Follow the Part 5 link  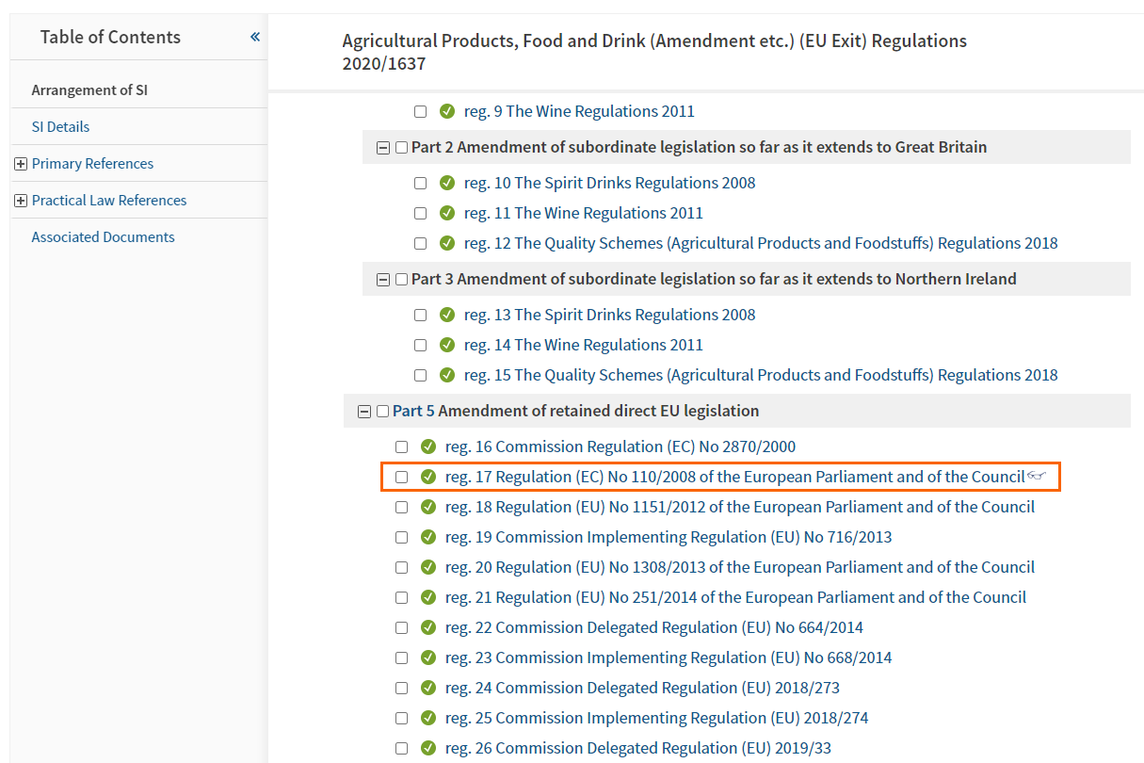tap(413, 411)
